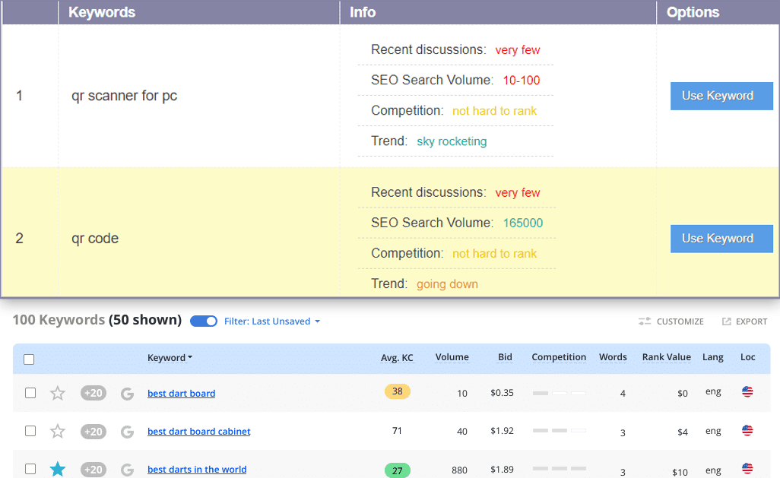
Task: Click the 165000 search volume value
Action: coord(523,223)
